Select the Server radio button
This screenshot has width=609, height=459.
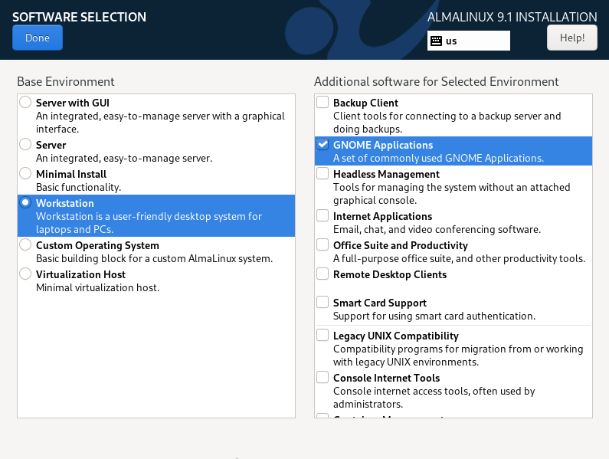point(25,144)
